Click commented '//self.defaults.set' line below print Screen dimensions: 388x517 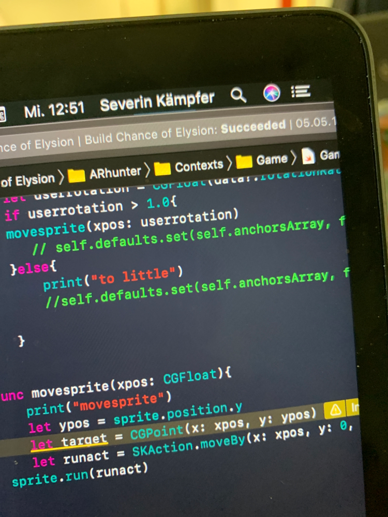[197, 287]
